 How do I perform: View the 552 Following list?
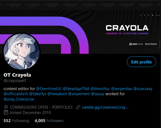pyautogui.click(x=16, y=121)
